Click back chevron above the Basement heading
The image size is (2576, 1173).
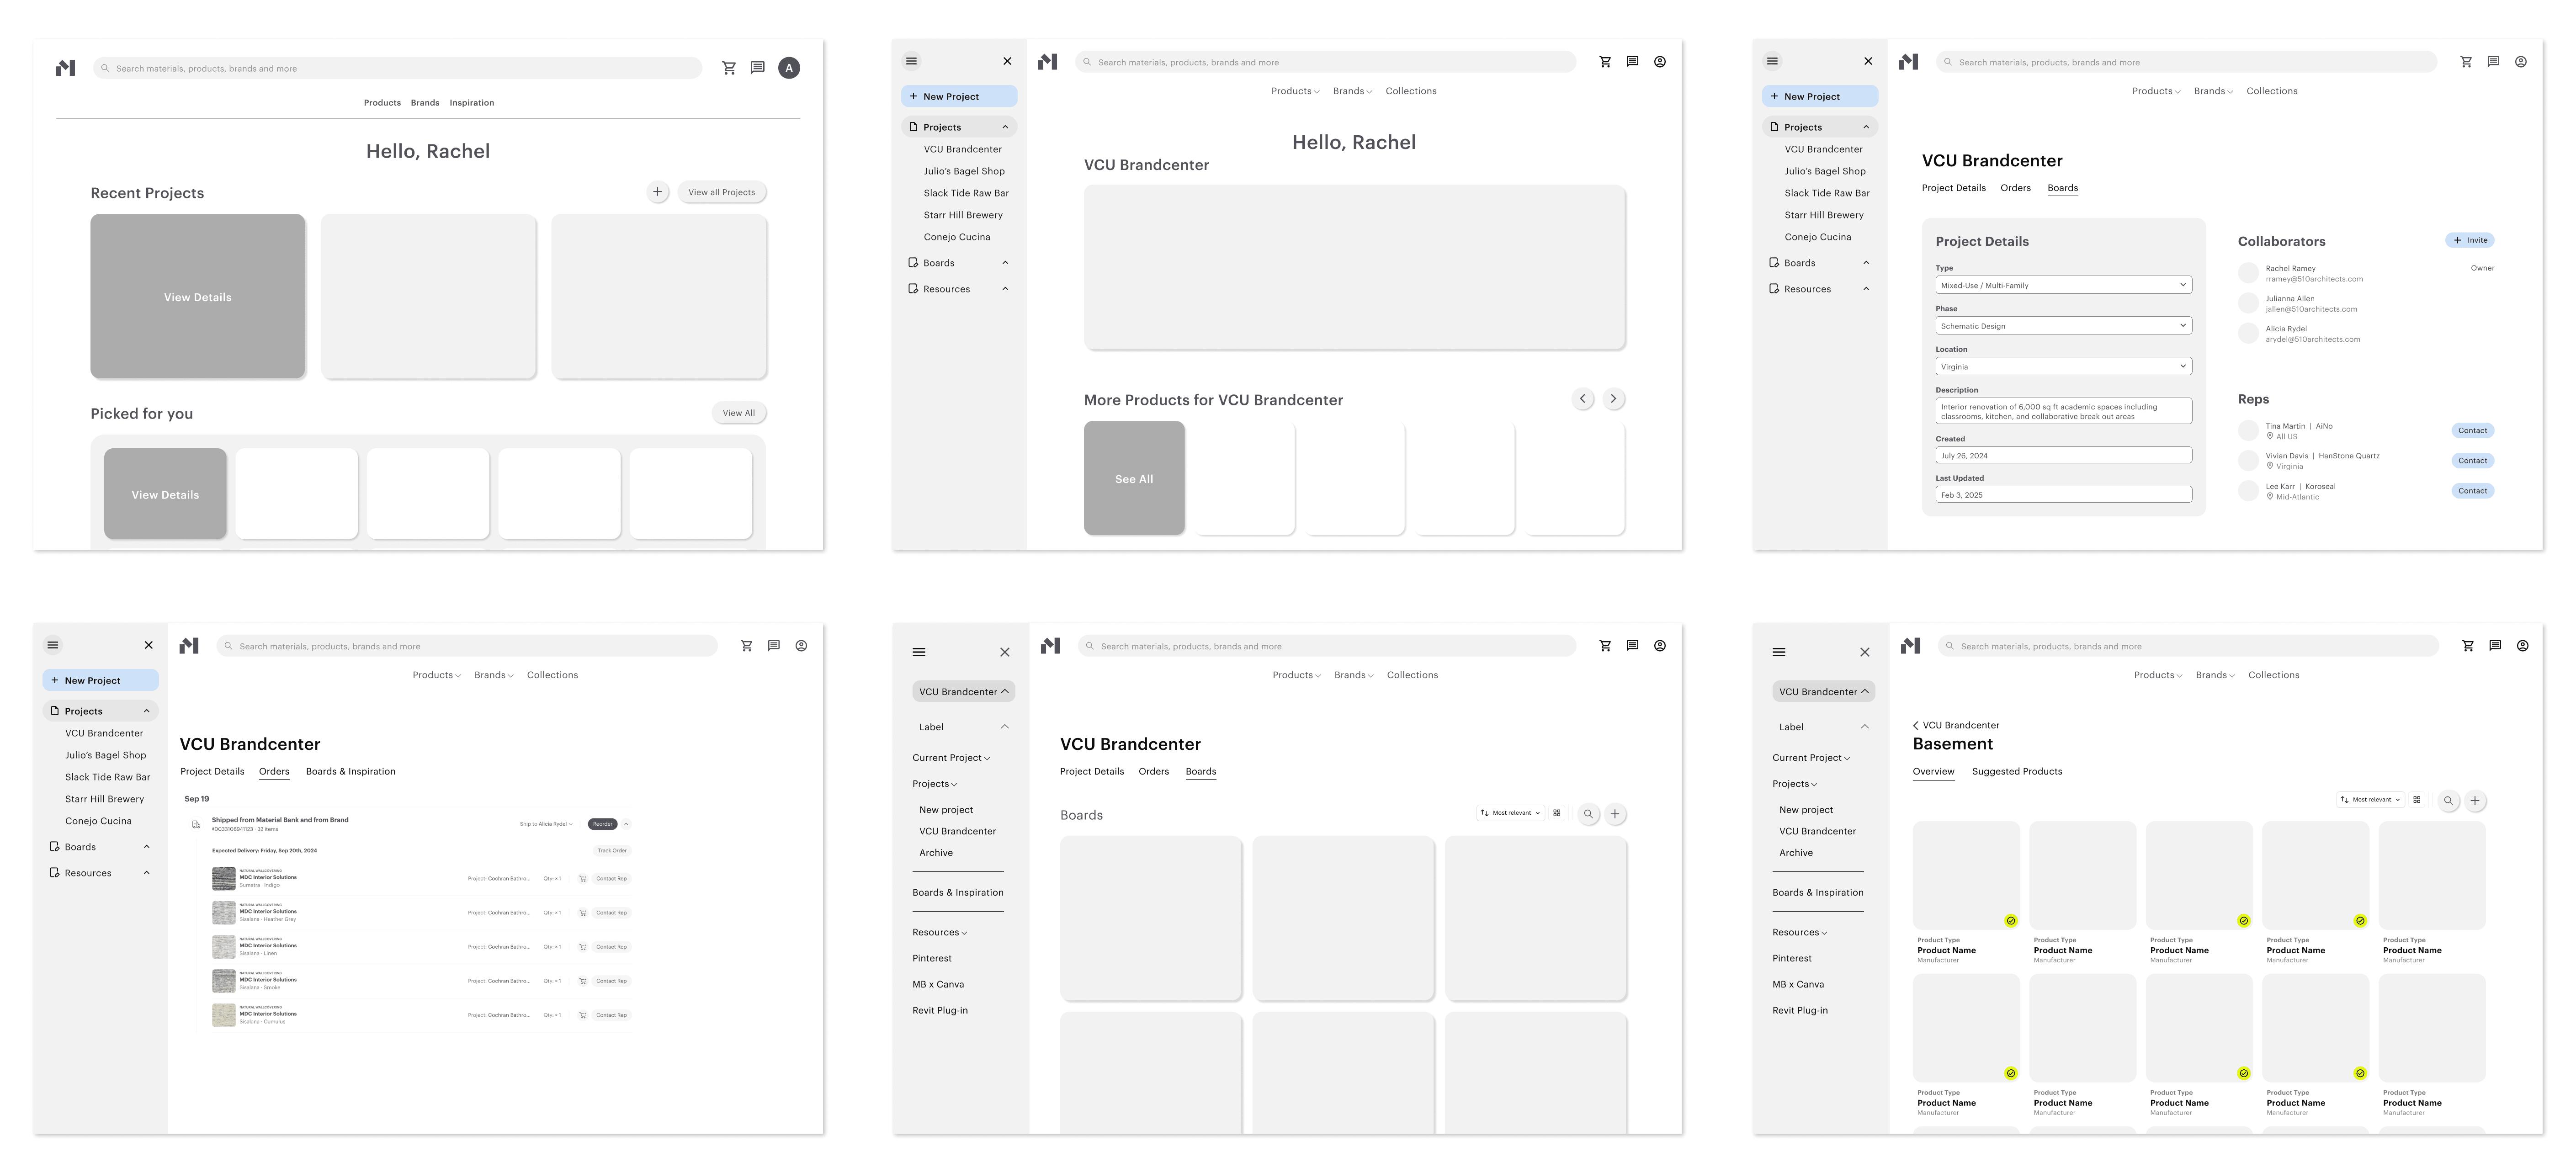click(x=1916, y=726)
